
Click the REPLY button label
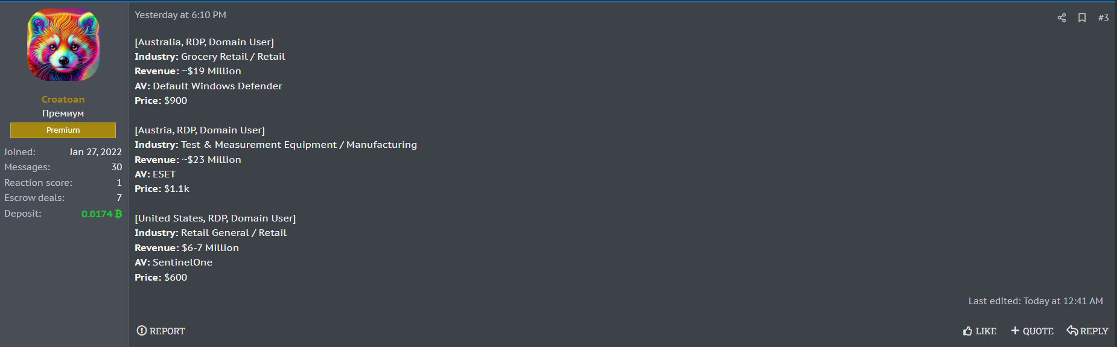pos(1094,331)
